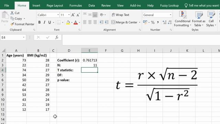220x124 pixels.
Task: Decrease font size with small A
Action: [78, 15]
